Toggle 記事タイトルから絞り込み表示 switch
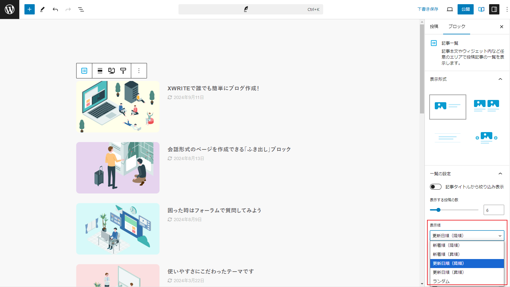The image size is (510, 287). click(436, 187)
